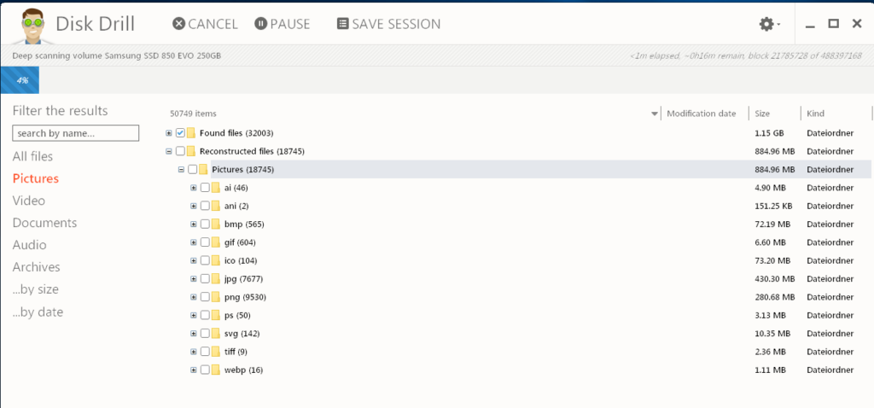Tick the bmp folder checkbox
Viewport: 874px width, 408px height.
[205, 224]
